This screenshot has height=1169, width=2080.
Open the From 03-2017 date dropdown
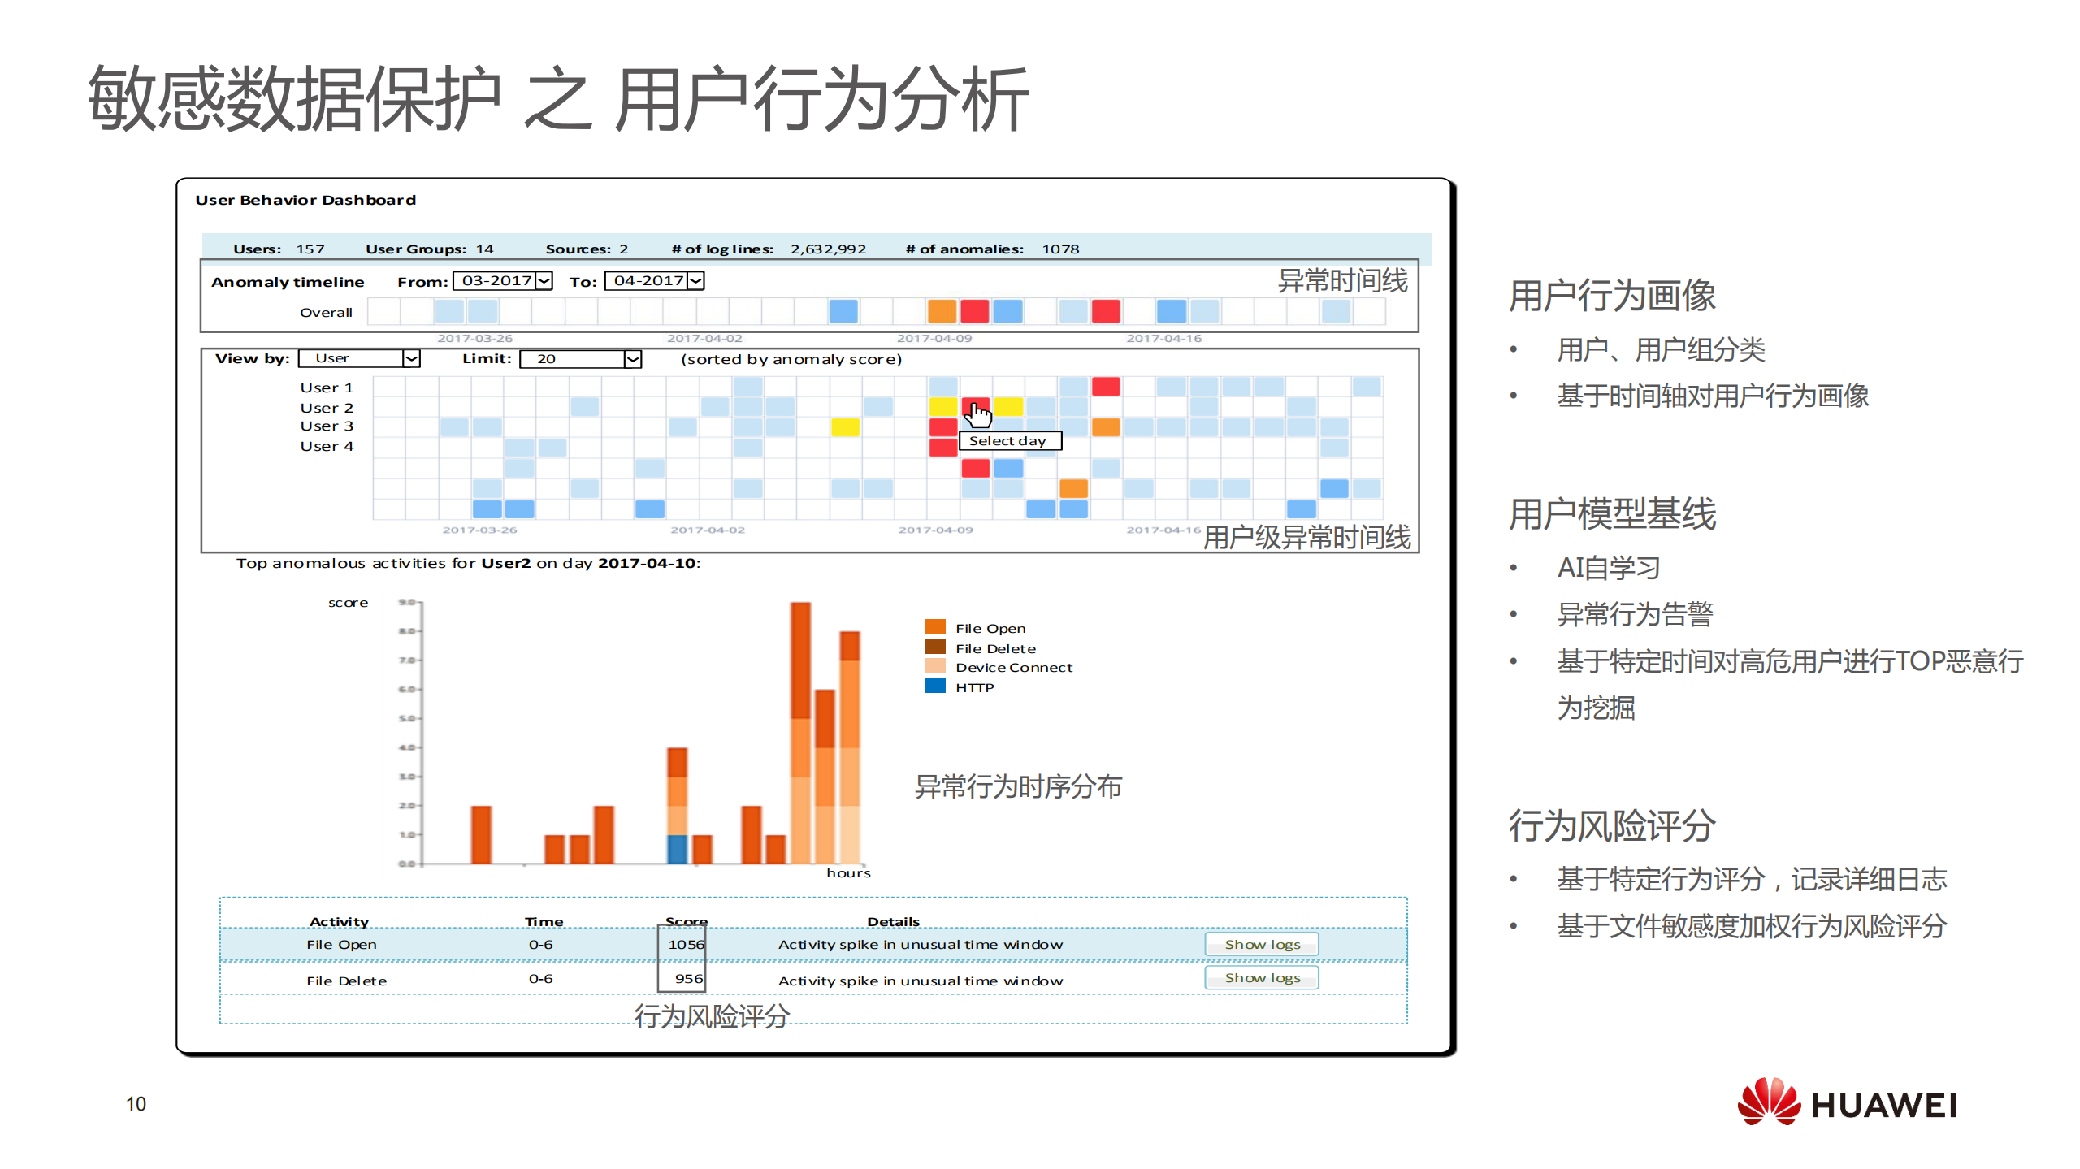point(543,280)
